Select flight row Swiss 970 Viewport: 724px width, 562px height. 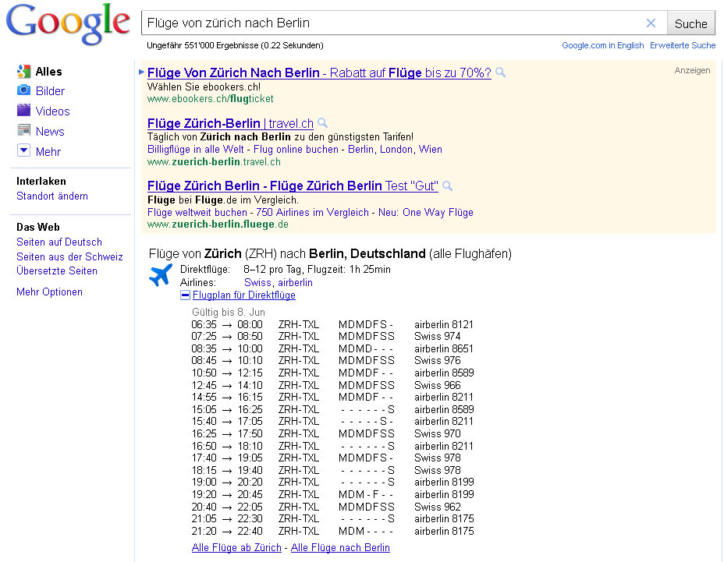tap(326, 433)
